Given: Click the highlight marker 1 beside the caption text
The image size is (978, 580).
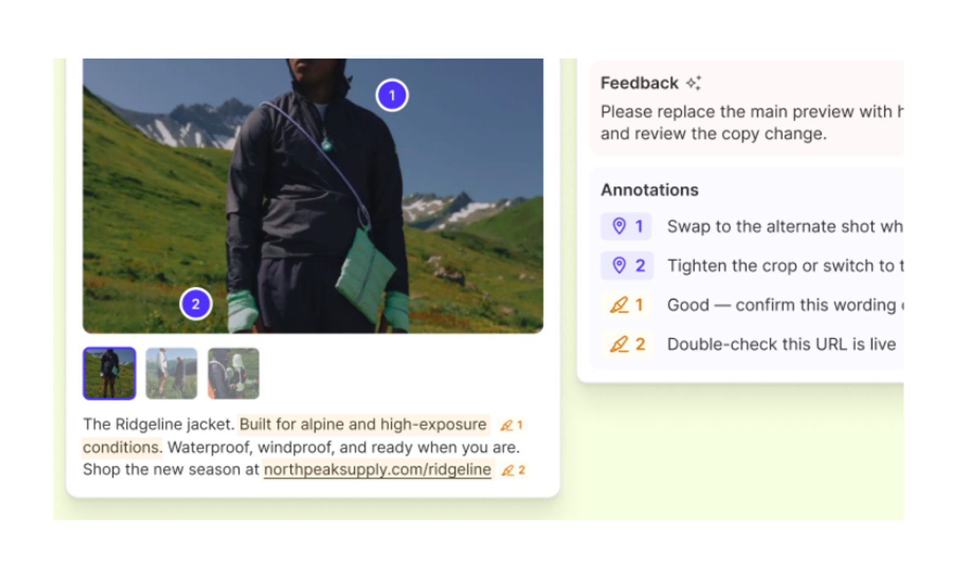Looking at the screenshot, I should coord(512,425).
